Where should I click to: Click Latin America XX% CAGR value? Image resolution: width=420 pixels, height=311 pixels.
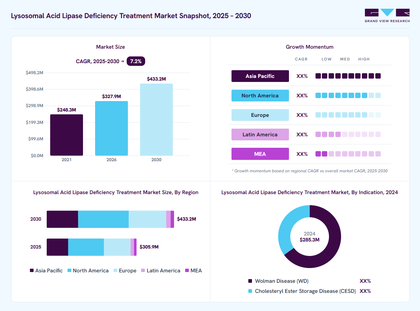[x=302, y=135]
